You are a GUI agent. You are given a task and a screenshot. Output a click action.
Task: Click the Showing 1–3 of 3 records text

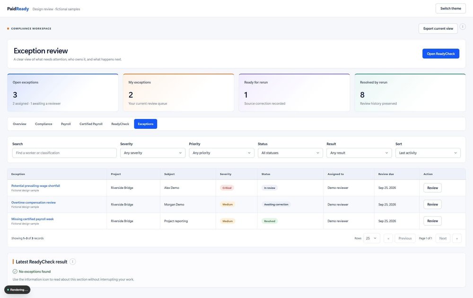[x=27, y=238]
